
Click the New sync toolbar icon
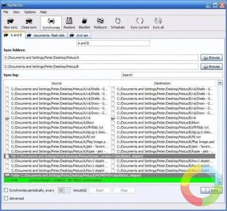pos(11,23)
